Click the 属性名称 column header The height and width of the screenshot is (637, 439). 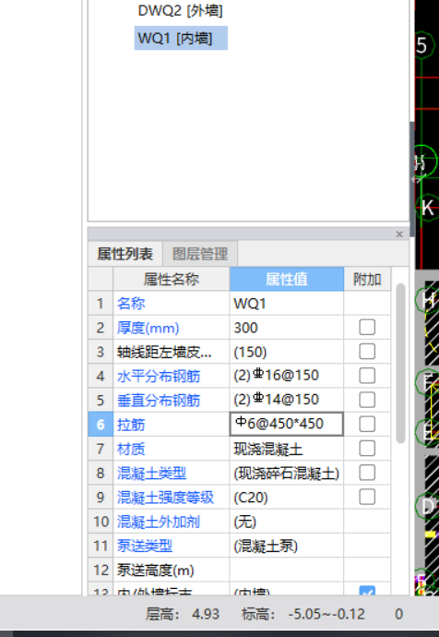coord(171,279)
